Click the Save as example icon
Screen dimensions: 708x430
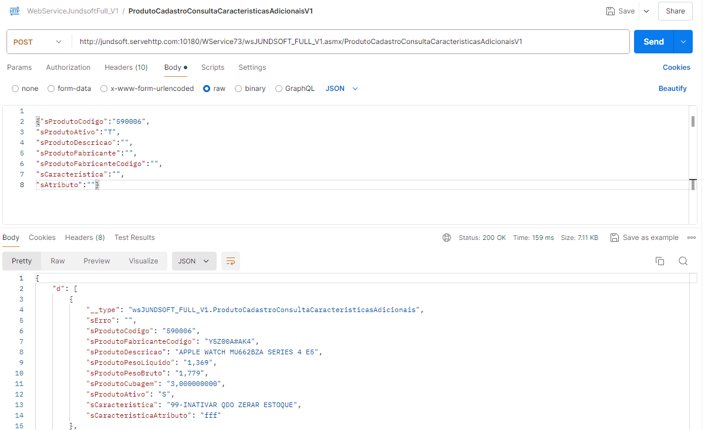click(615, 238)
